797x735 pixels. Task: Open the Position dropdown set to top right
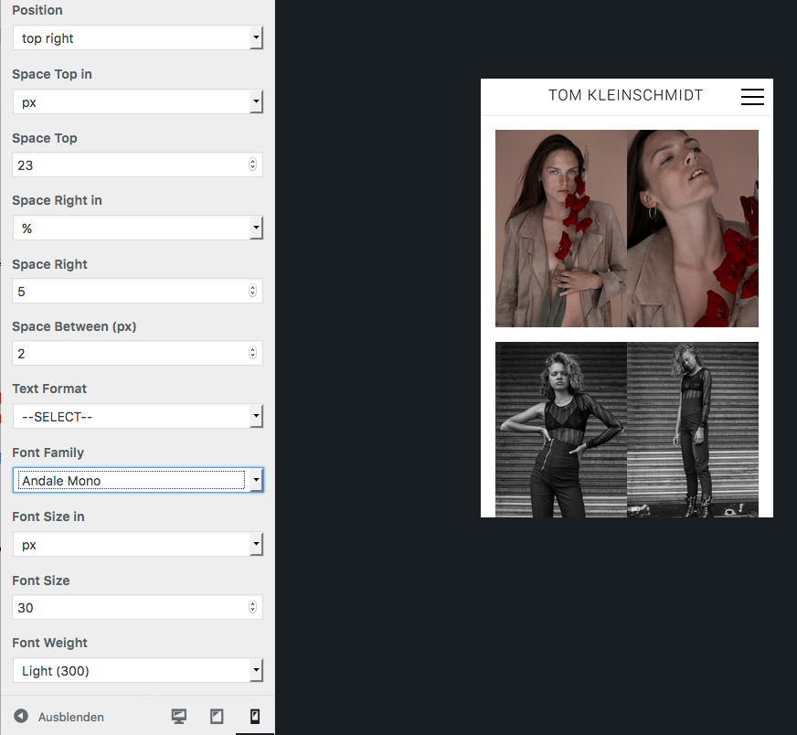click(x=138, y=38)
